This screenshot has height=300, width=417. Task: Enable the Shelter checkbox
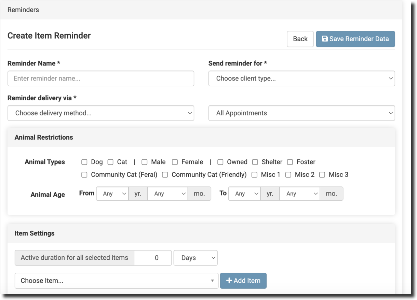[255, 162]
